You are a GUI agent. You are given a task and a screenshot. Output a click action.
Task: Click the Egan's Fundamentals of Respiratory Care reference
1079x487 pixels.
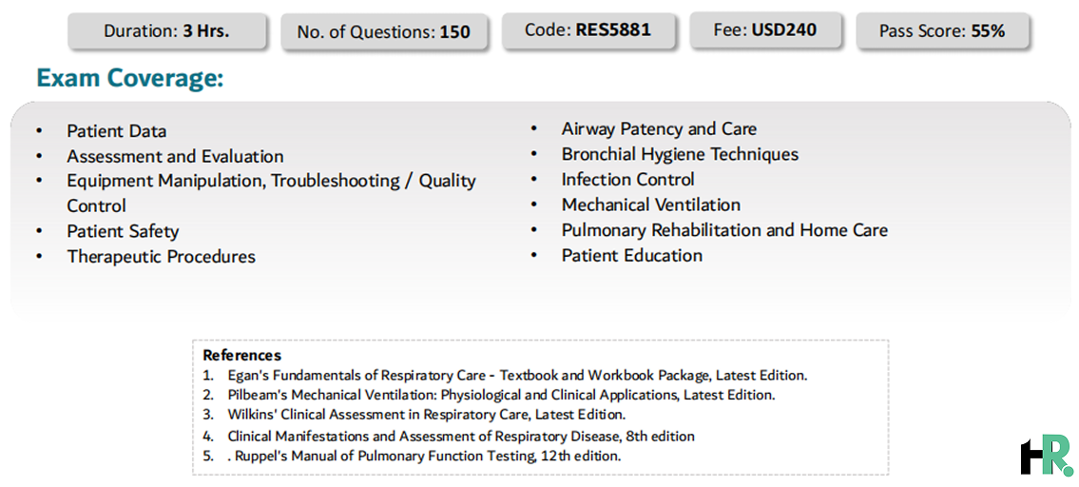[517, 376]
